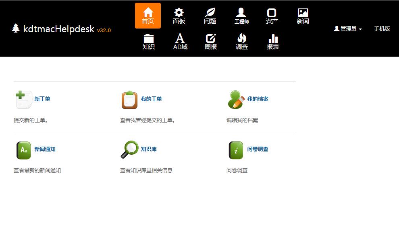This screenshot has height=227, width=399.
Task: Click the tree logo beside kdtmacHelpdesk
Action: click(x=16, y=28)
